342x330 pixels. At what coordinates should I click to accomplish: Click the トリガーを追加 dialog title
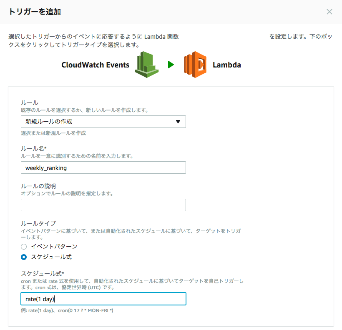[35, 12]
